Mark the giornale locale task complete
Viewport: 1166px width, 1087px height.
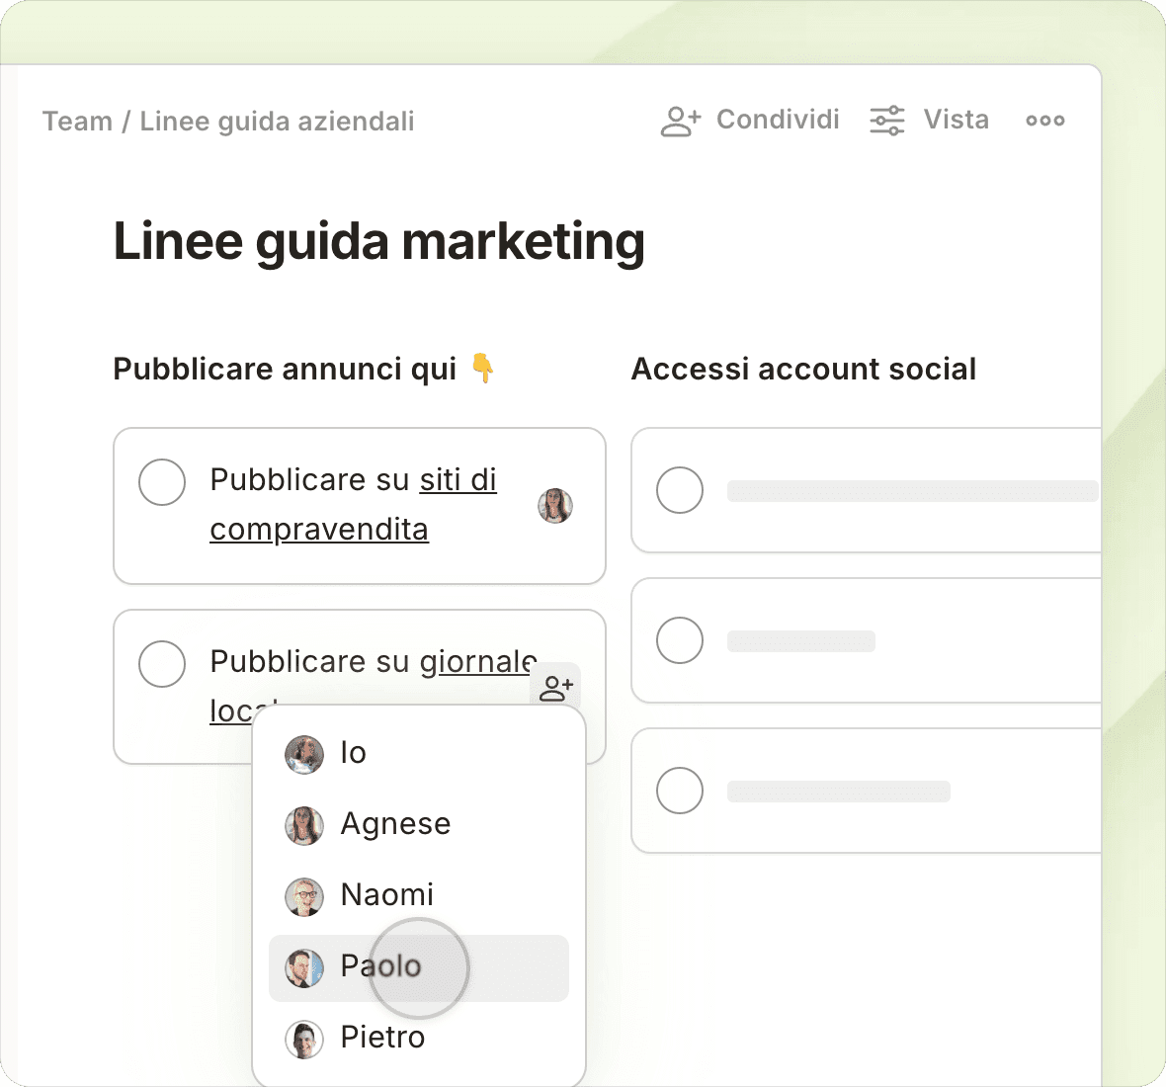(162, 664)
